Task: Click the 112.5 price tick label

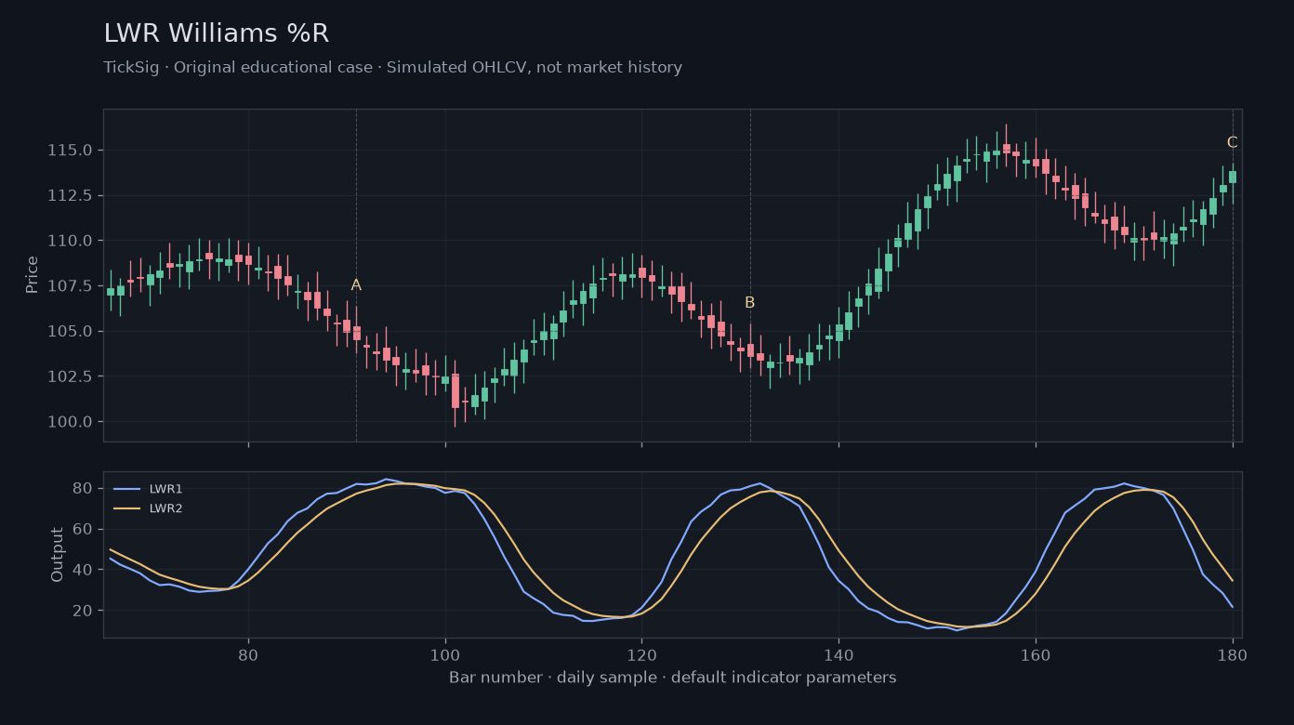Action: tap(73, 195)
